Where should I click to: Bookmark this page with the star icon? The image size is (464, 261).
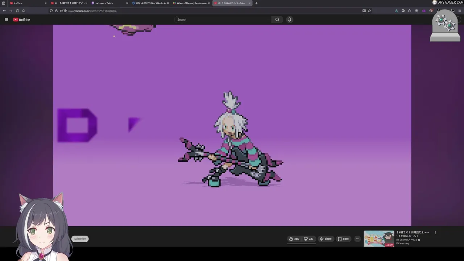pyautogui.click(x=369, y=11)
